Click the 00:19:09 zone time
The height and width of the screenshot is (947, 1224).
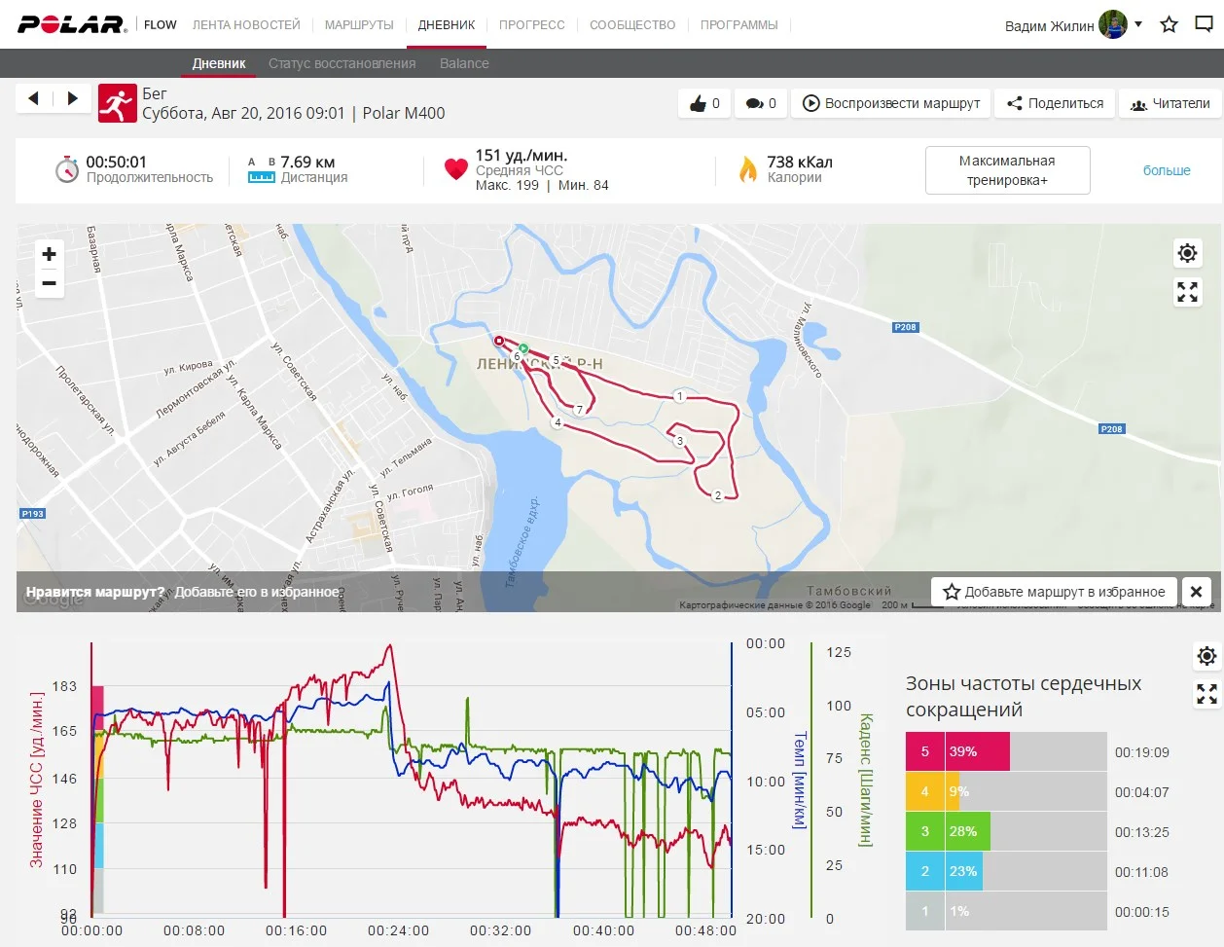click(1142, 752)
